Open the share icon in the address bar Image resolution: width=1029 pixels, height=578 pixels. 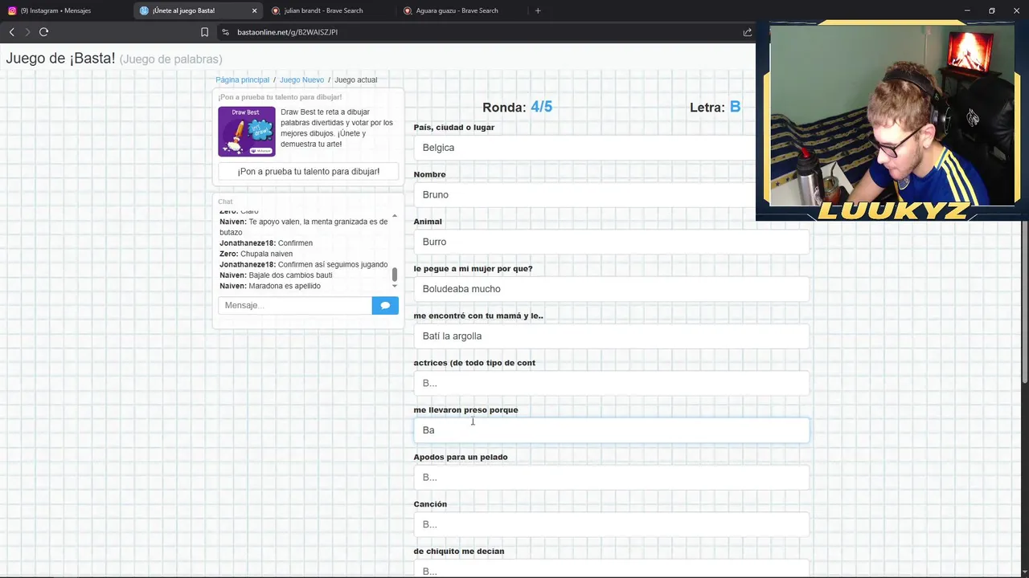coord(748,32)
